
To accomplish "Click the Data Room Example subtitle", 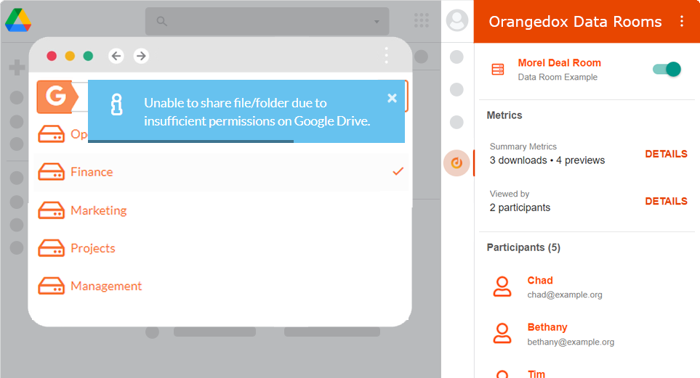I will point(558,77).
